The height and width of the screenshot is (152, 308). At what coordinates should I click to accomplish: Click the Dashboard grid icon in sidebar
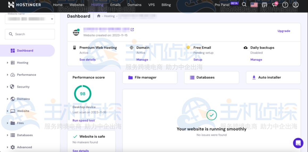tap(13, 51)
